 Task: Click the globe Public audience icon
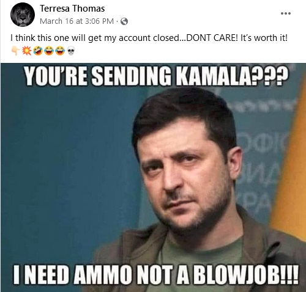coord(124,21)
